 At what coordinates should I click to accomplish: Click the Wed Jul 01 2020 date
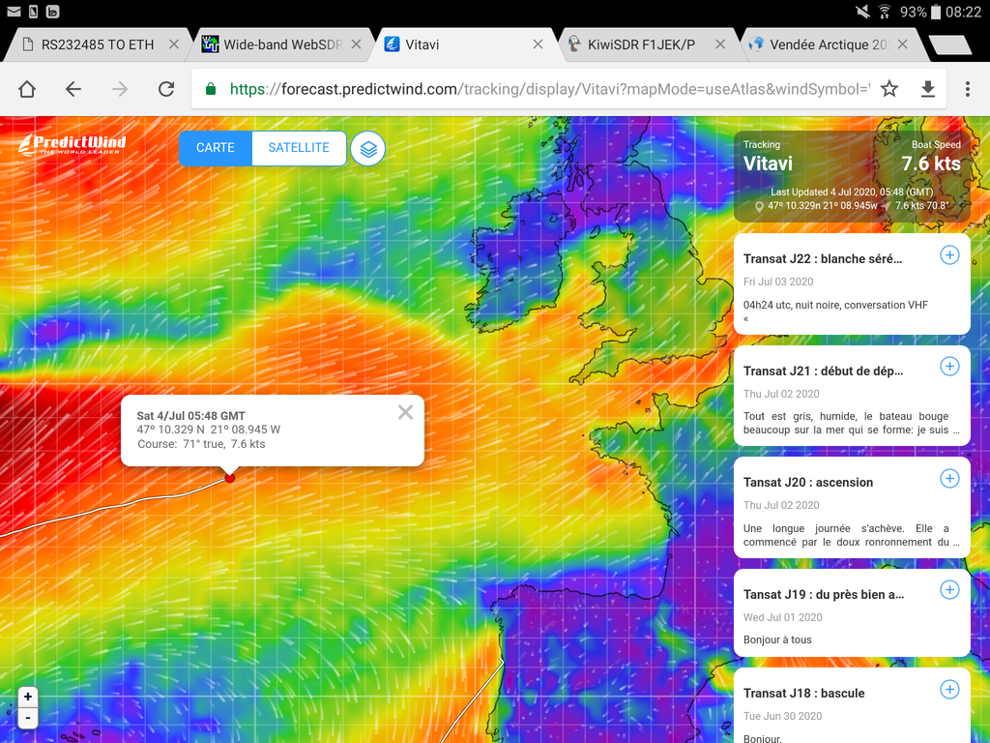click(783, 617)
